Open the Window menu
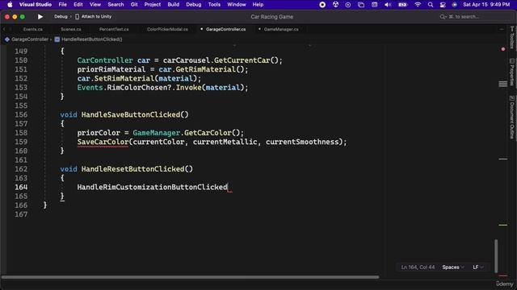517x290 pixels. pos(237,5)
